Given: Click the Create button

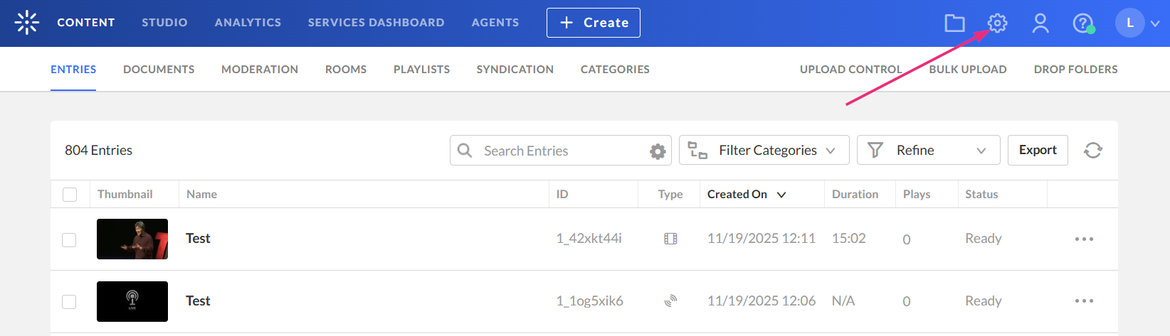Looking at the screenshot, I should pyautogui.click(x=593, y=23).
